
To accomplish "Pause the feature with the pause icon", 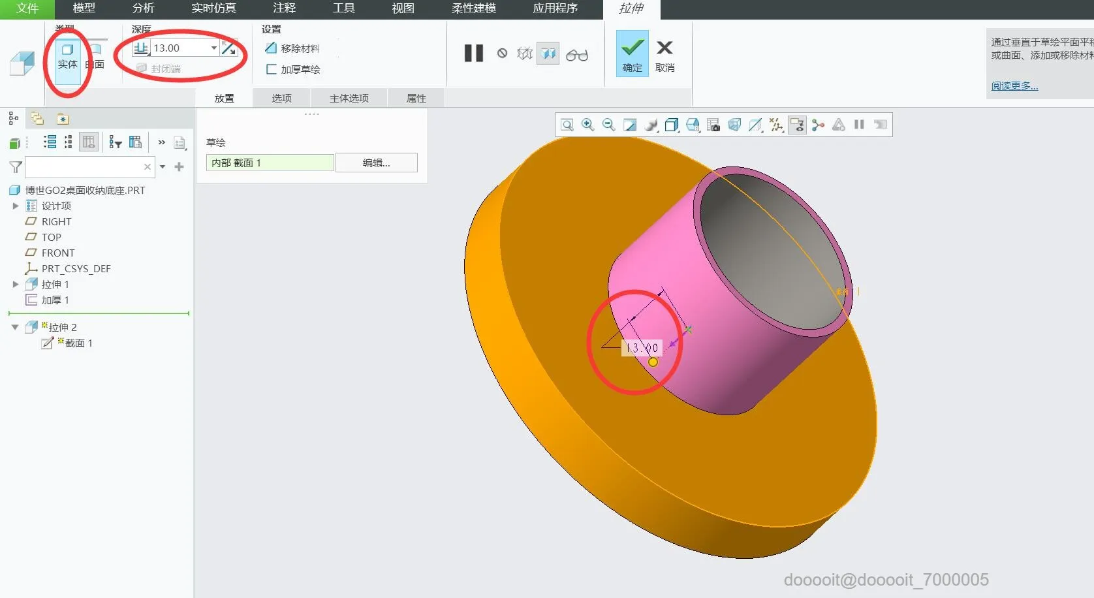I will coord(473,54).
